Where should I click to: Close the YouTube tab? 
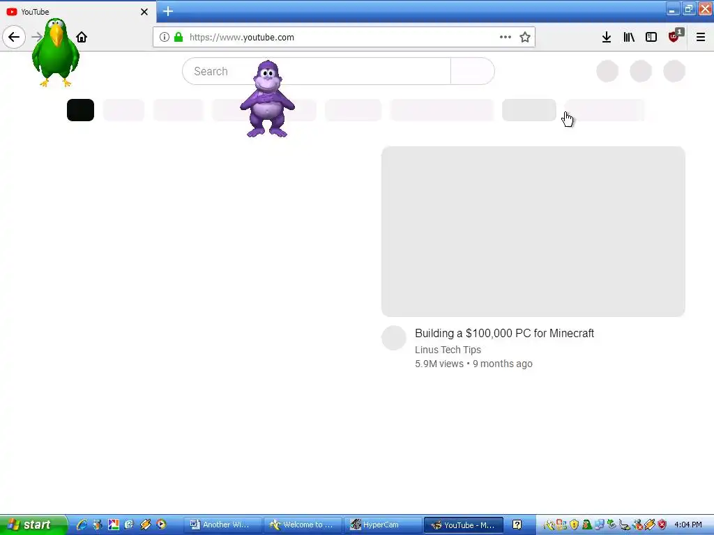pyautogui.click(x=144, y=12)
